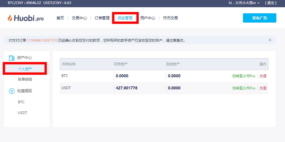Click 划转至火币Pro in BTC row
The image size is (285, 142).
pyautogui.click(x=244, y=76)
